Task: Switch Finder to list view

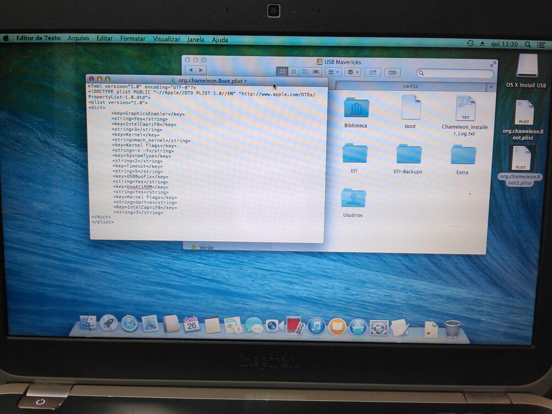Action: [294, 72]
